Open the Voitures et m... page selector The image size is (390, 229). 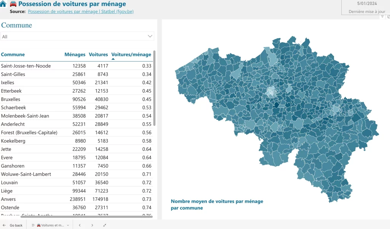point(51,225)
